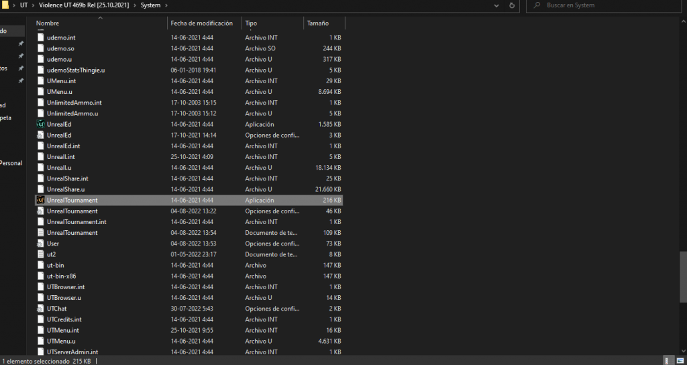Expand the chevron after Violence UT 469b breadcrumb
Screen dimensions: 687x365
click(x=135, y=5)
